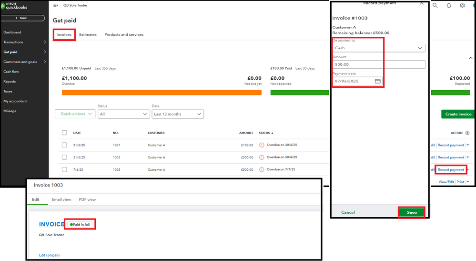Collapse the money bar with chevron

(470, 58)
